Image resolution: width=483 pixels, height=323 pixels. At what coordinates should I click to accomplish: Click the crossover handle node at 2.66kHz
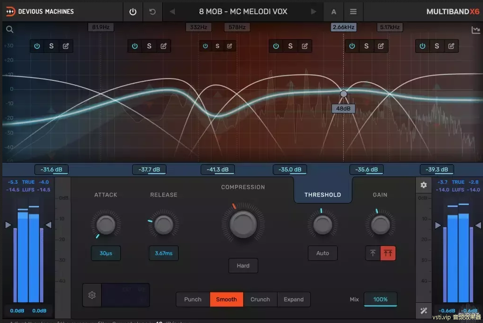coord(344,94)
